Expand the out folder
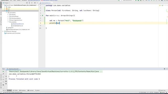Viewport: 168px width, 94px height. point(5,9)
